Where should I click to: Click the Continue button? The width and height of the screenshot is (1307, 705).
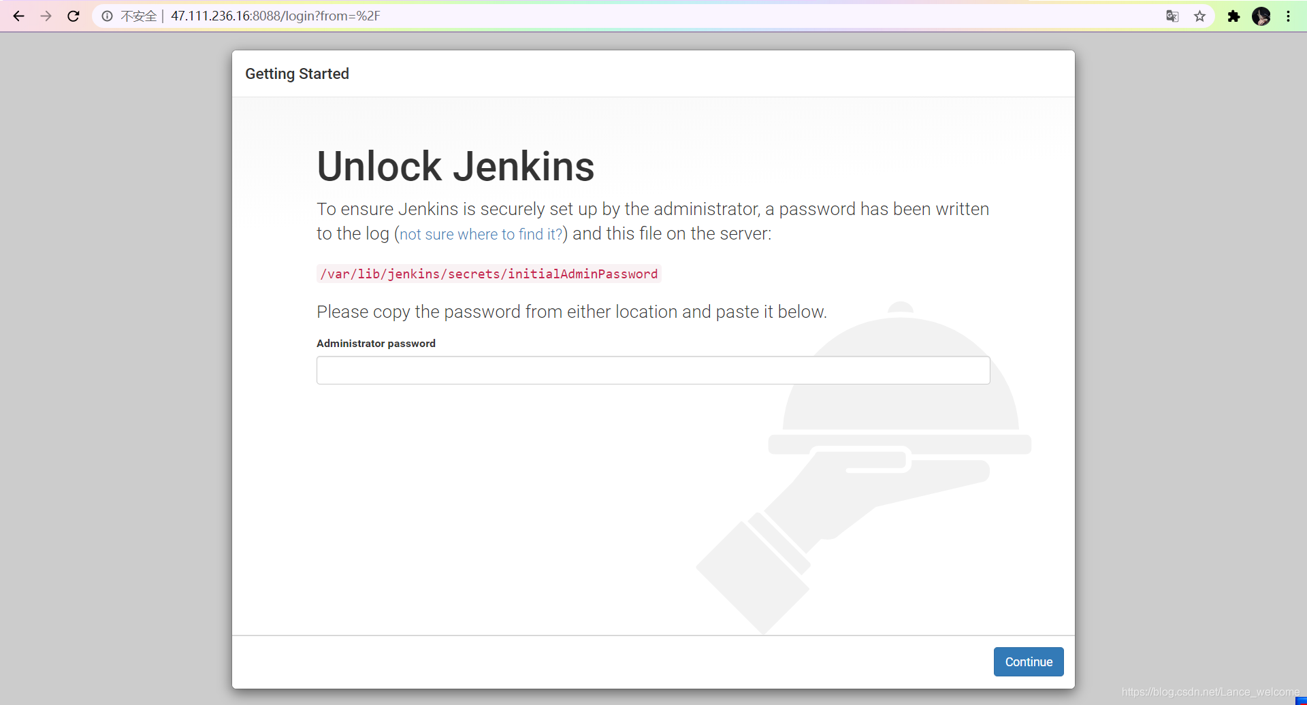click(1029, 662)
